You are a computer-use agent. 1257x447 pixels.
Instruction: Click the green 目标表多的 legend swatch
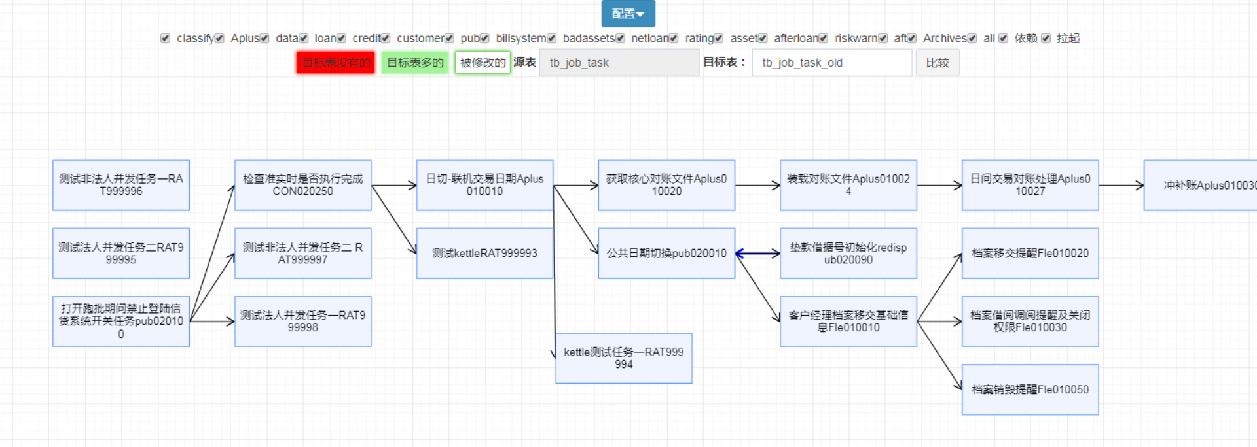coord(415,63)
